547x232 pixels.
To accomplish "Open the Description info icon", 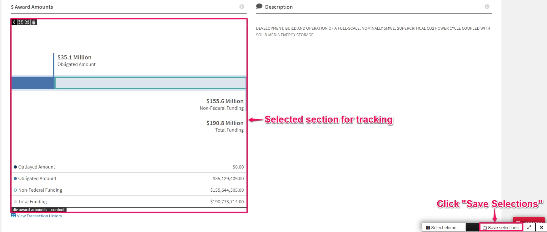I will [487, 6].
